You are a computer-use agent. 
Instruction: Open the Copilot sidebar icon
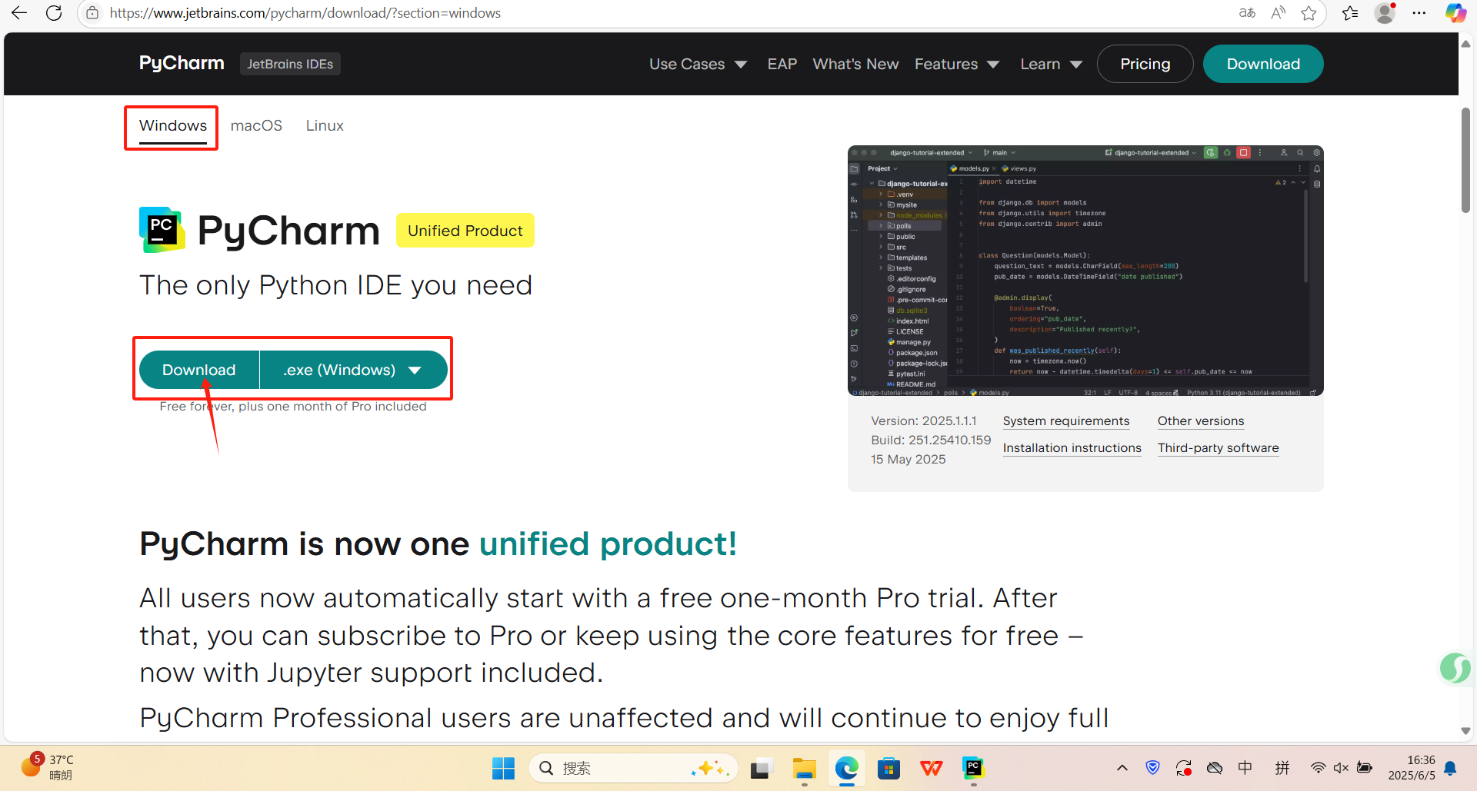[1455, 13]
